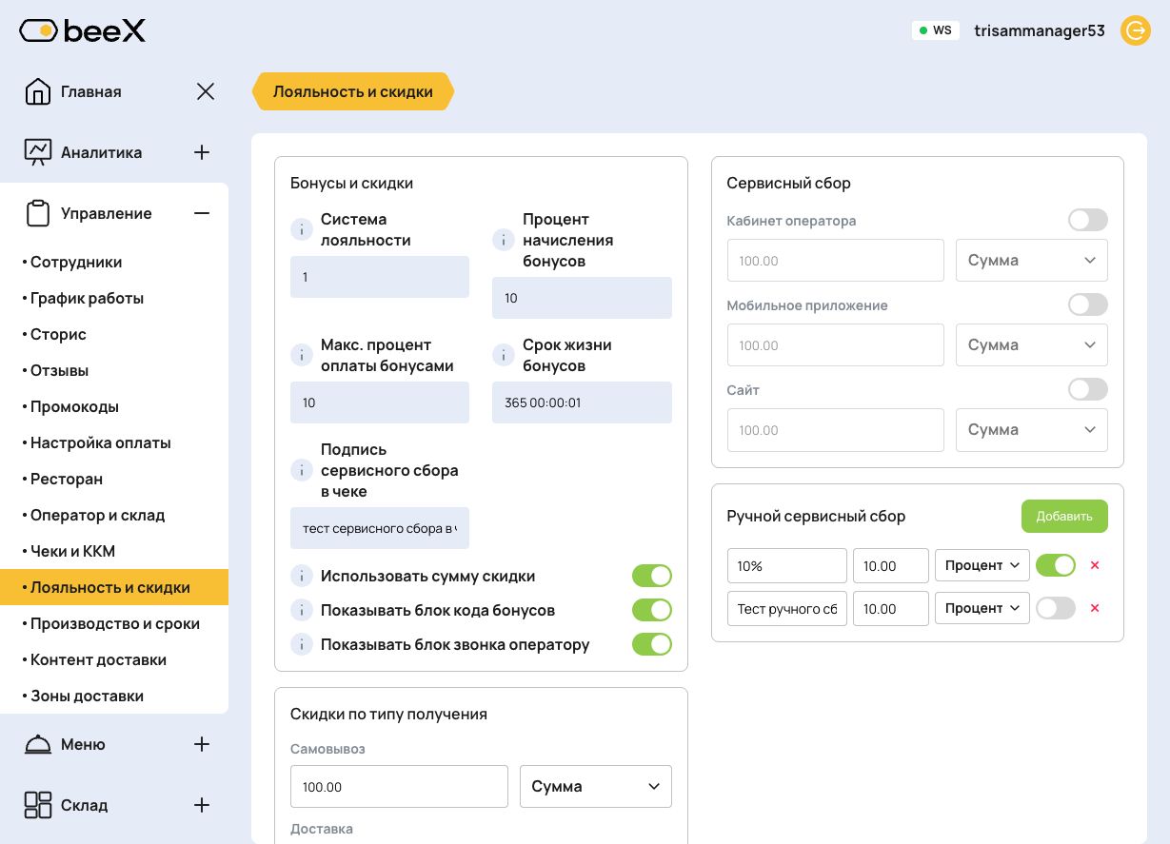The height and width of the screenshot is (844, 1170).
Task: Expand the Аналитика menu section
Action: coord(202,152)
